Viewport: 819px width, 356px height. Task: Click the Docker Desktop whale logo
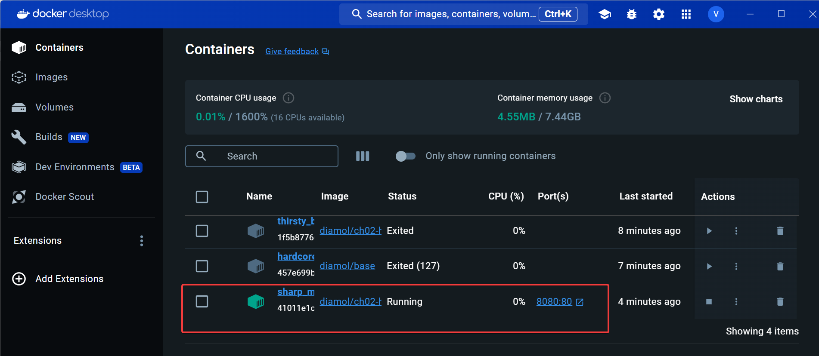point(23,14)
